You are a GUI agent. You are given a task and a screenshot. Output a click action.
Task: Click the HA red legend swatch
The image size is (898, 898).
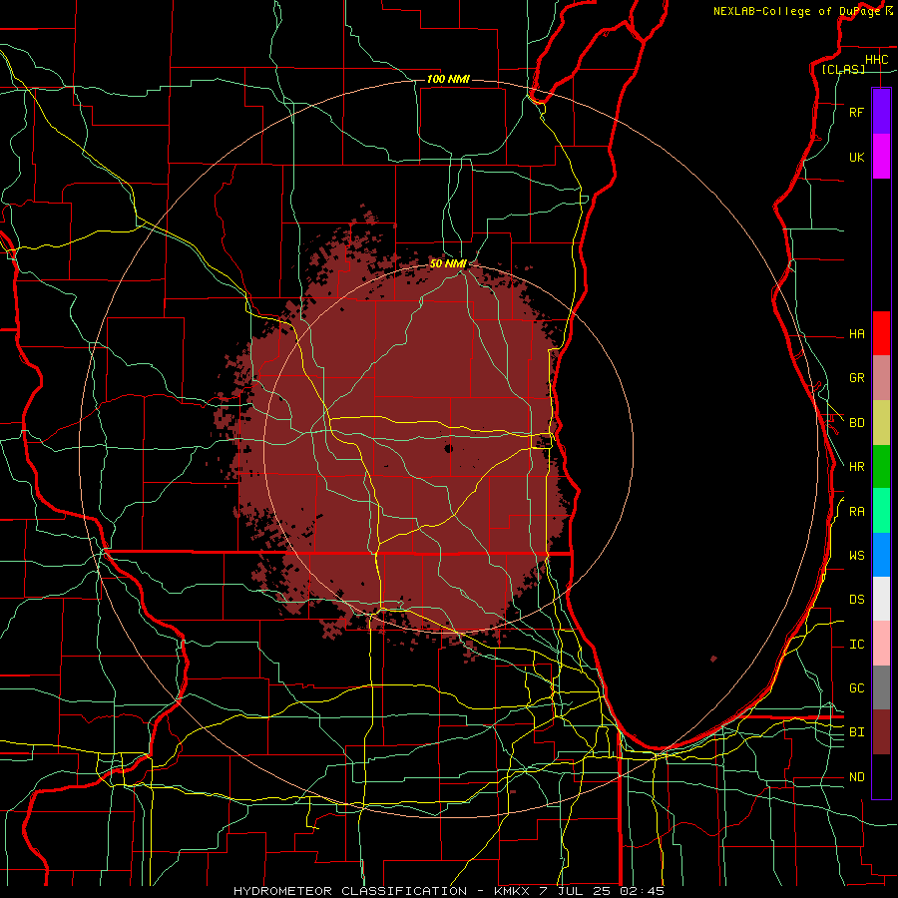[x=881, y=333]
